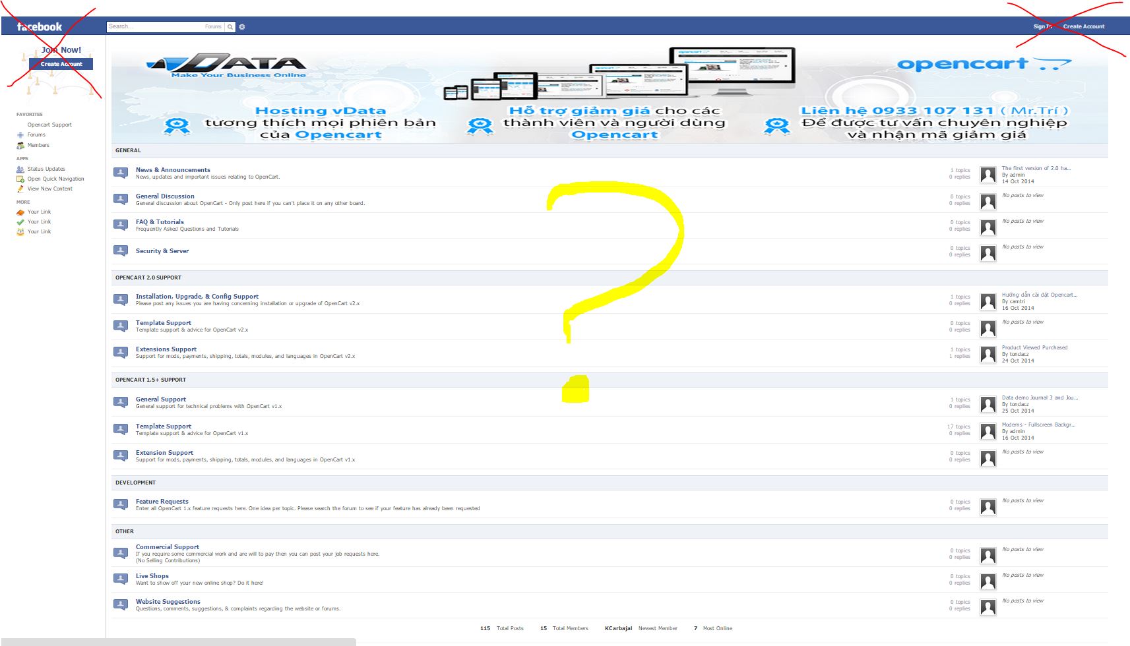Image resolution: width=1130 pixels, height=646 pixels.
Task: Click the Members icon in sidebar
Action: [20, 145]
